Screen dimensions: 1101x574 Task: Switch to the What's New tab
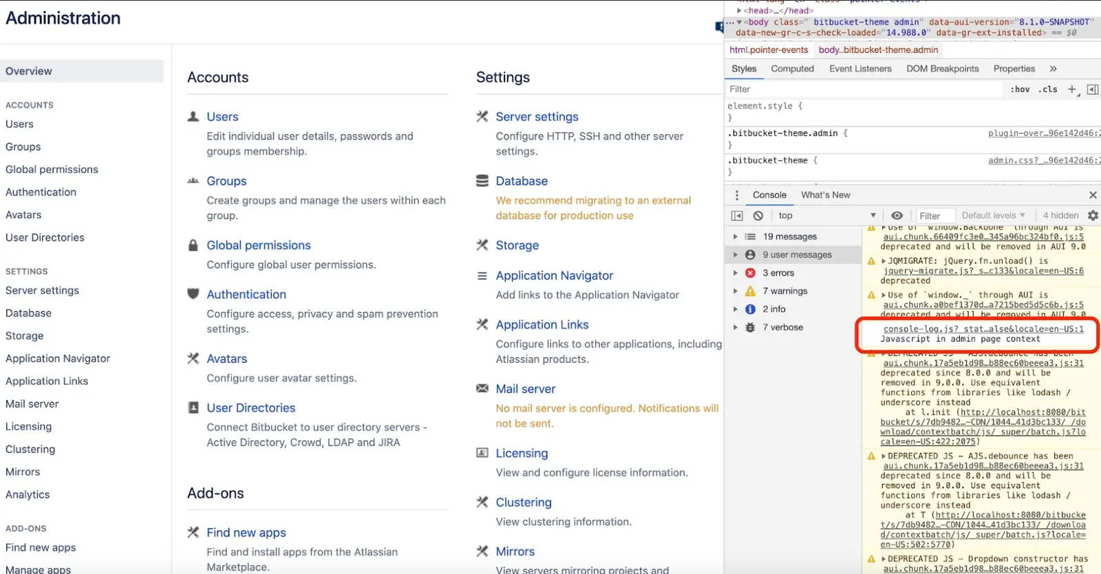tap(825, 195)
